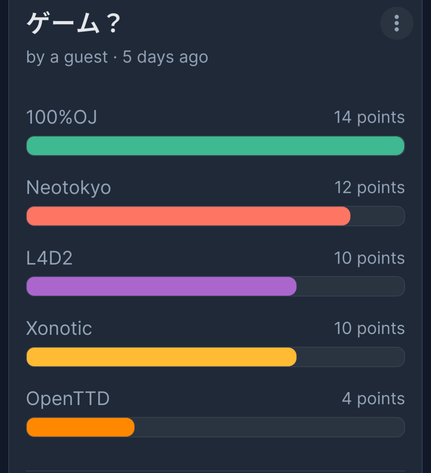Click the L4D2 "10 points" score

[x=369, y=258]
